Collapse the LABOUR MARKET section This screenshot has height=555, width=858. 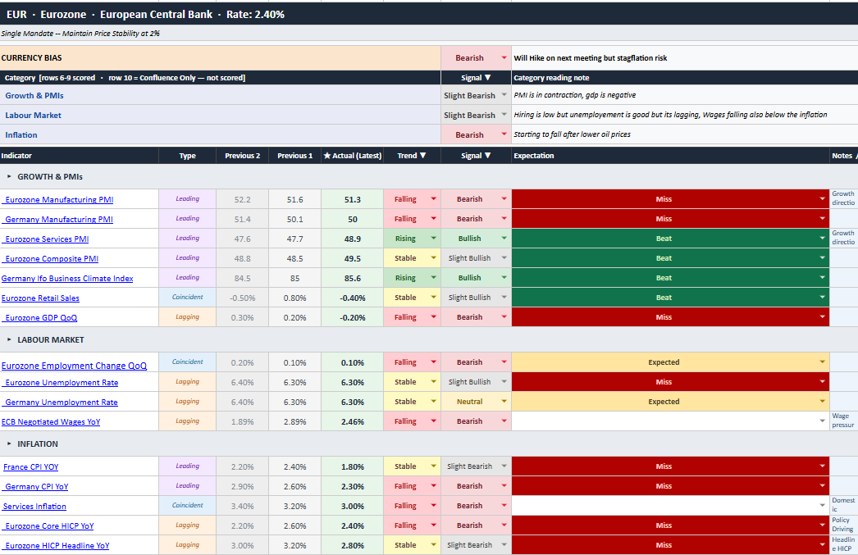9,339
